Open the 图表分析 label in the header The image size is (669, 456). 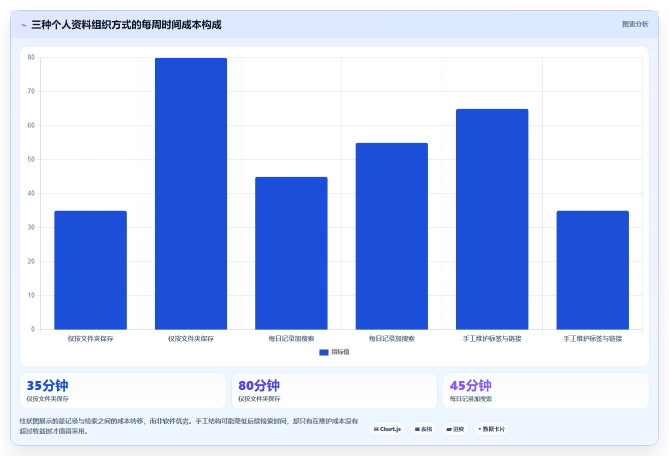tap(635, 24)
